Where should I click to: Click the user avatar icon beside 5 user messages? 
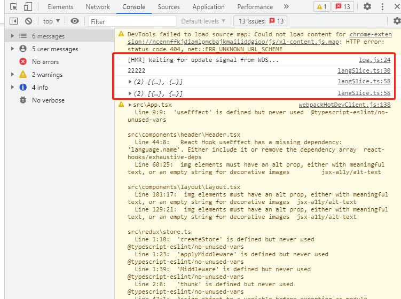pos(23,49)
